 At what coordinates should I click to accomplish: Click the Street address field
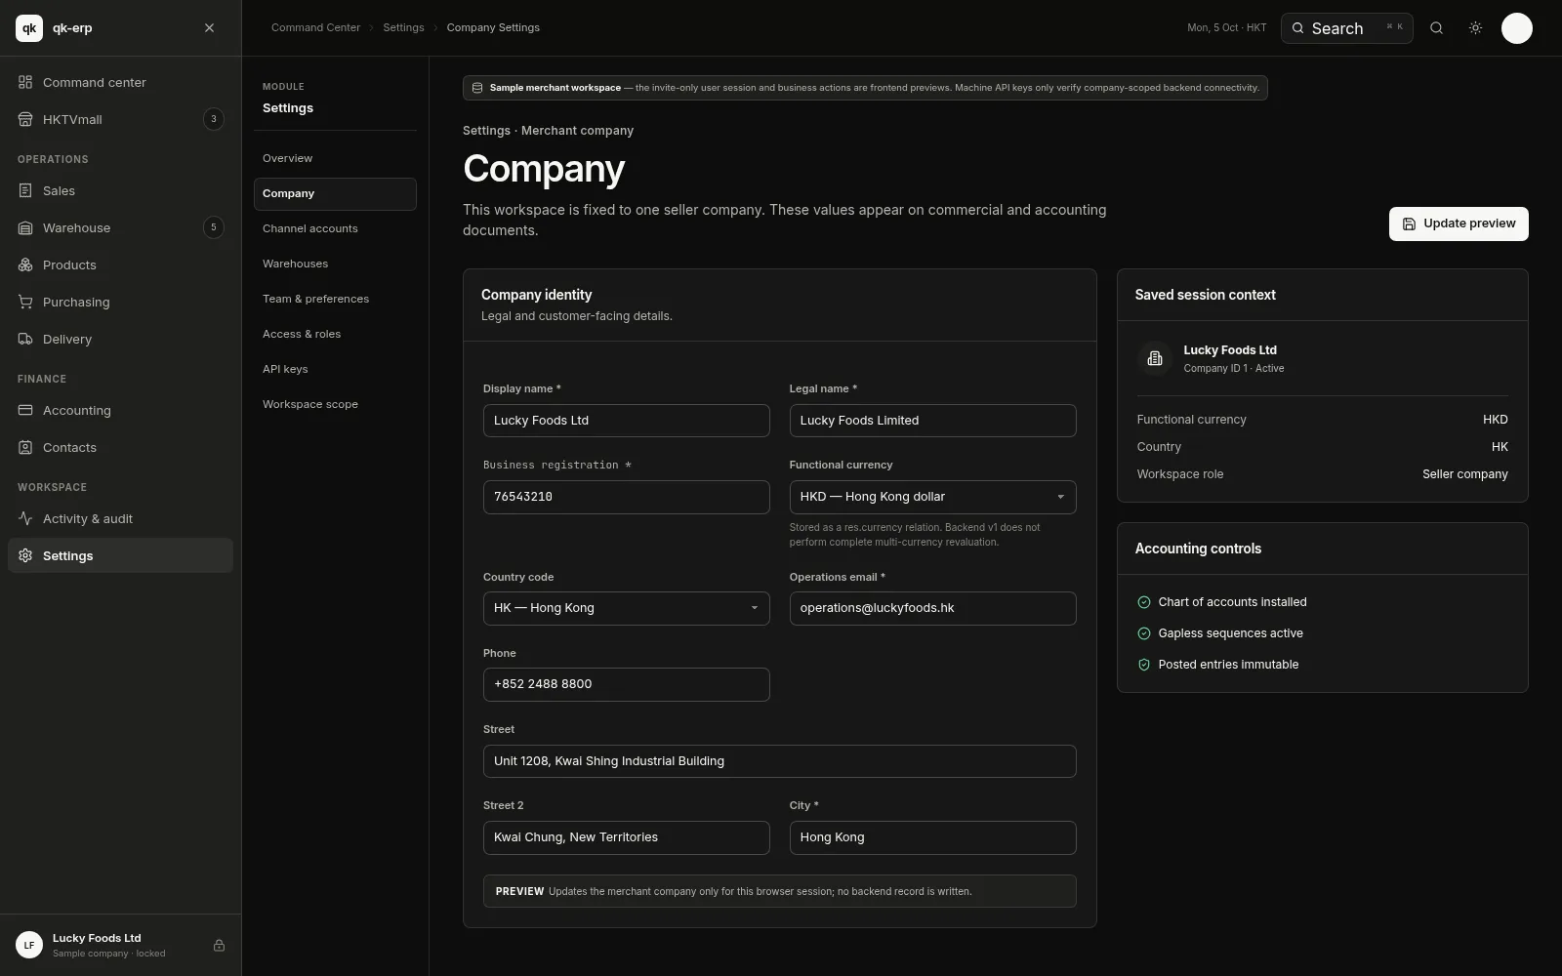[x=779, y=761]
